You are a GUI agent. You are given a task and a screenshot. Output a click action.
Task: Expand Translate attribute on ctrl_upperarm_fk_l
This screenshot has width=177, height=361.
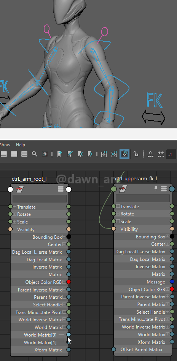pyautogui.click(x=118, y=206)
